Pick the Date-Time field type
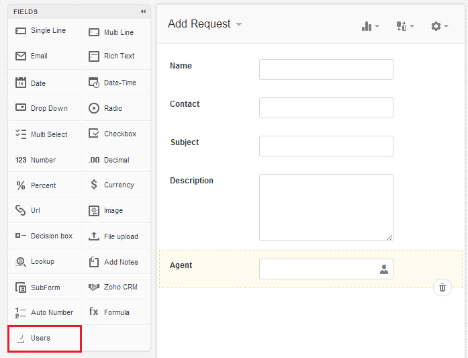468x358 pixels. [x=115, y=83]
